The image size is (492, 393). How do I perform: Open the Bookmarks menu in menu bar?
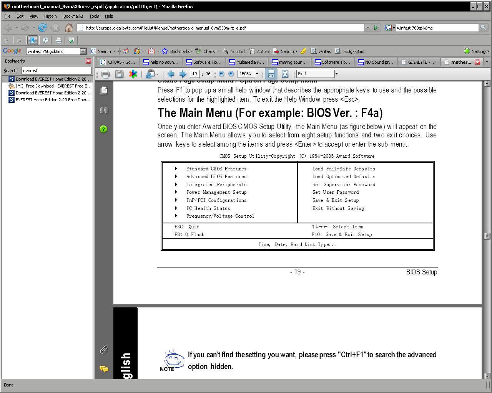pos(73,16)
